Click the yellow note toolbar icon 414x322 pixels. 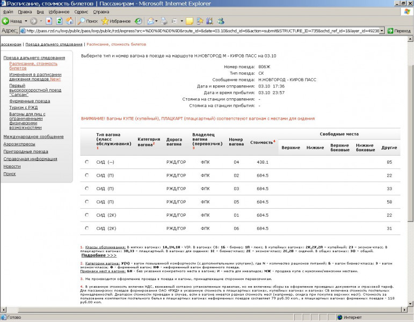pos(190,21)
